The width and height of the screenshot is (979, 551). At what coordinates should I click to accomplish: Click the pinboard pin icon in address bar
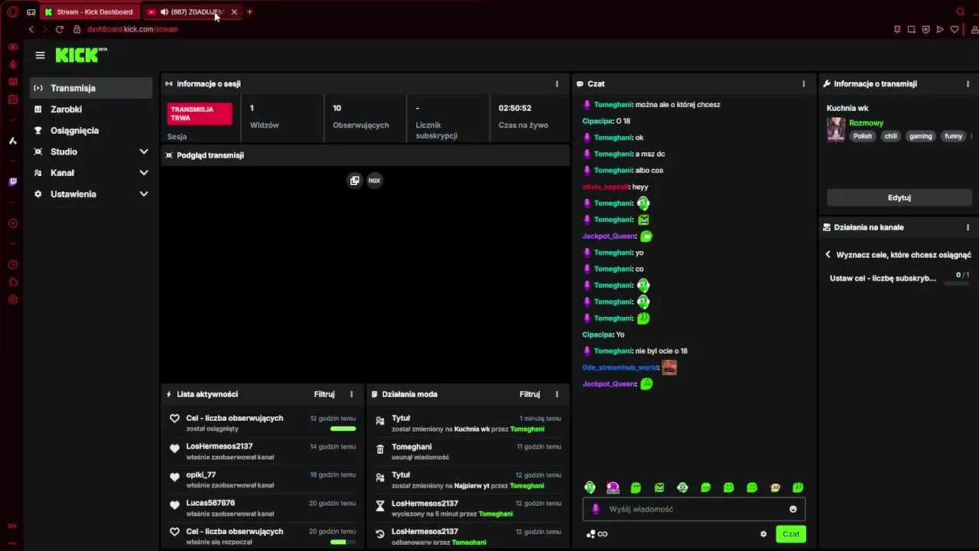click(x=896, y=29)
